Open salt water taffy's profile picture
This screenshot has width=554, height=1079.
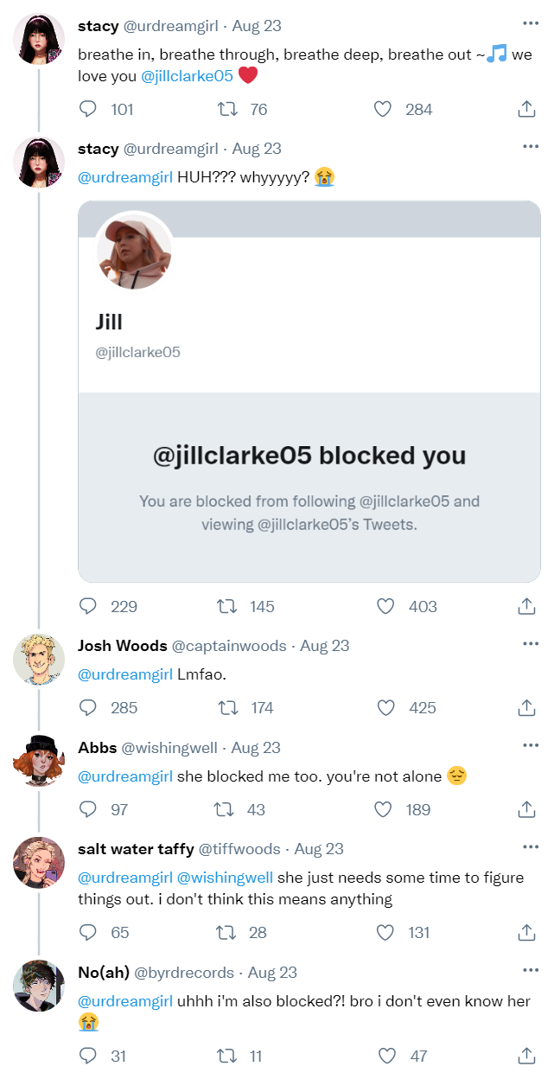pyautogui.click(x=39, y=864)
